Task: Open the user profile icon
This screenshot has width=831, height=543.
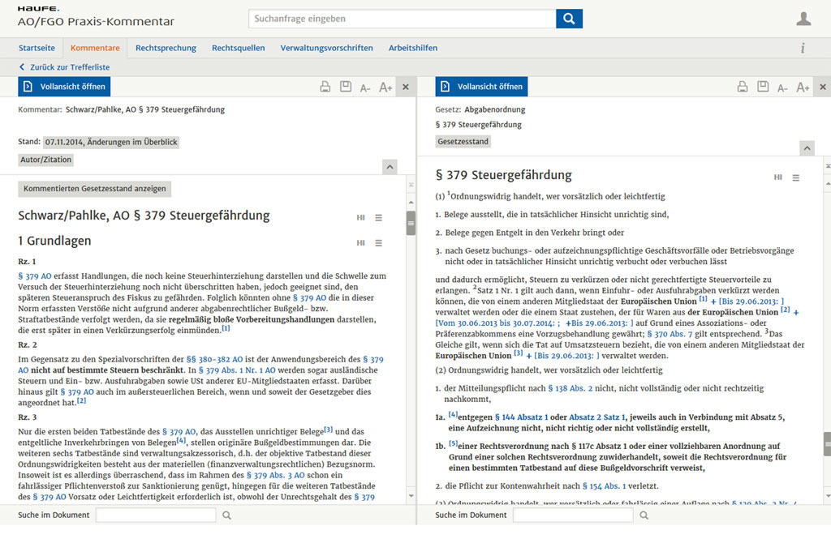Action: [803, 19]
